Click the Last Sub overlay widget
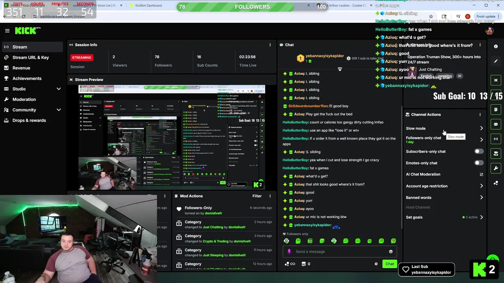The width and height of the screenshot is (504, 283). [426, 270]
